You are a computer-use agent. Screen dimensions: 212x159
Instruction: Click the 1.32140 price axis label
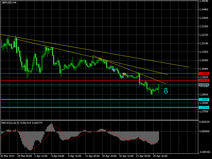(x=204, y=43)
